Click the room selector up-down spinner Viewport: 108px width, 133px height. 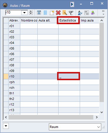(31, 12)
